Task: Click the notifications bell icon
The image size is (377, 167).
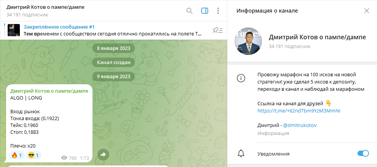Action: (x=241, y=154)
